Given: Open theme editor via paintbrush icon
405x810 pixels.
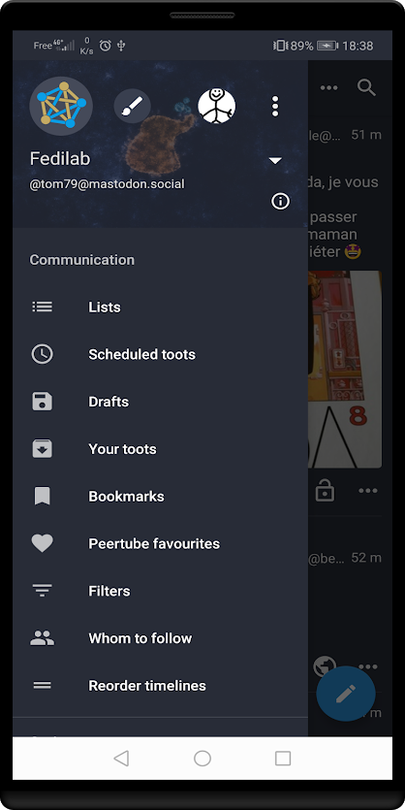Looking at the screenshot, I should point(132,106).
